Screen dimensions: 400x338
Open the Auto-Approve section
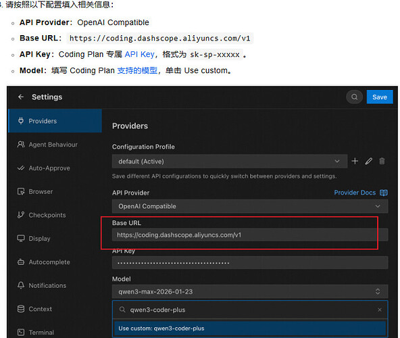click(x=55, y=168)
